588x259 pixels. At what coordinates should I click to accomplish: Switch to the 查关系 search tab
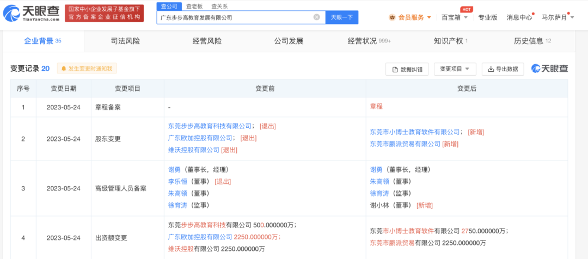tap(219, 6)
